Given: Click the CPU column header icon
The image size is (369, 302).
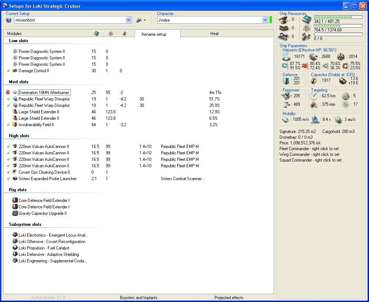Looking at the screenshot, I should (96, 34).
